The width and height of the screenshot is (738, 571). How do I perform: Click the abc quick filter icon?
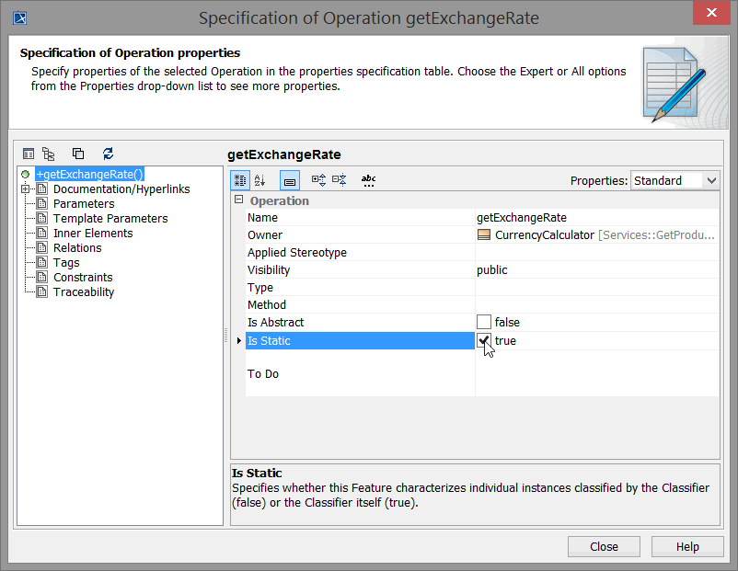pyautogui.click(x=368, y=180)
